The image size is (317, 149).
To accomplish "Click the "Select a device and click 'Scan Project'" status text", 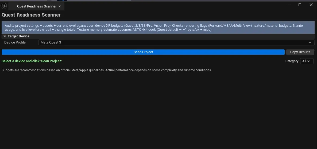I will [x=32, y=61].
